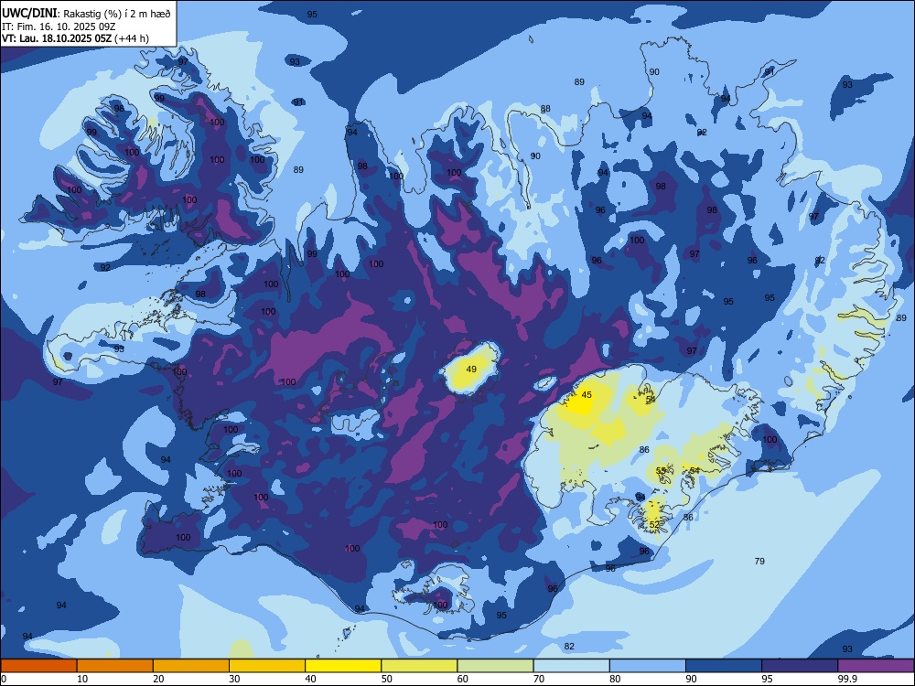Click the dark orange 0–10 legend swatch
The width and height of the screenshot is (915, 686).
point(38,666)
